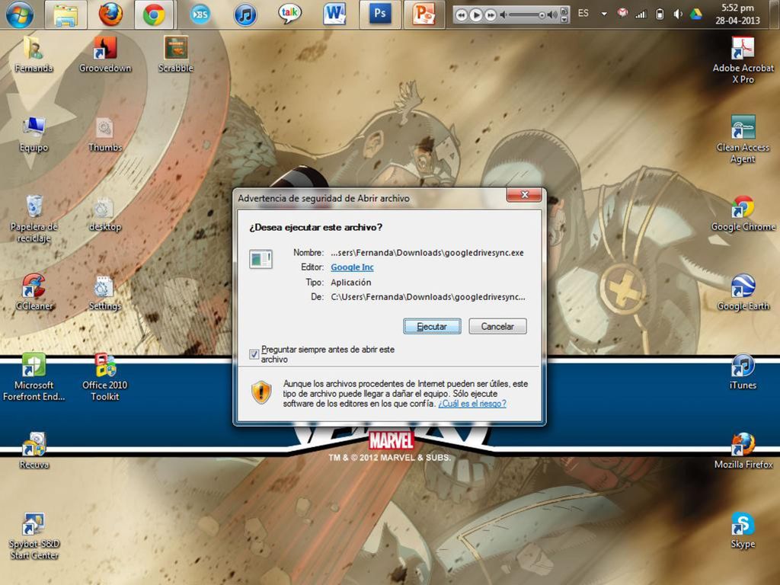This screenshot has height=585, width=780.
Task: Select the Equipo computer icon
Action: click(x=34, y=134)
